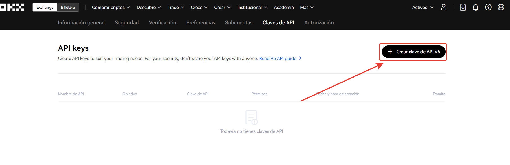Open the language globe icon
Viewport: 510px width, 165px height.
click(501, 7)
